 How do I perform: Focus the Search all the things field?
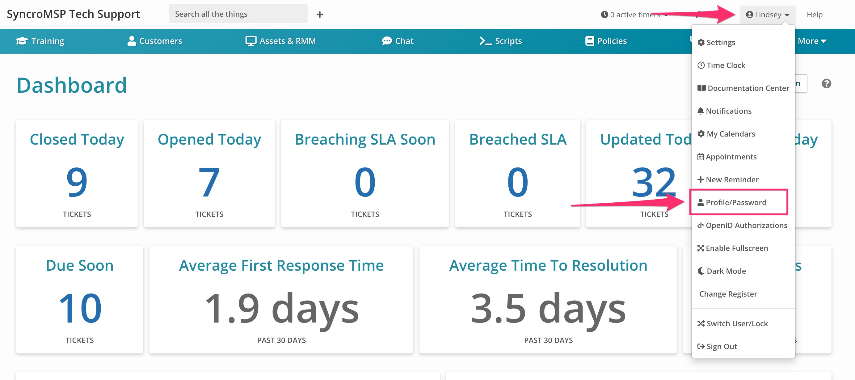pyautogui.click(x=238, y=14)
